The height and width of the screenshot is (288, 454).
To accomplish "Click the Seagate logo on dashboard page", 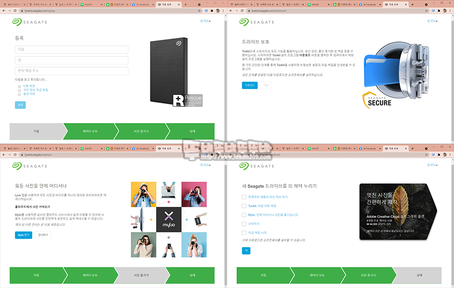I will pyautogui.click(x=257, y=22).
